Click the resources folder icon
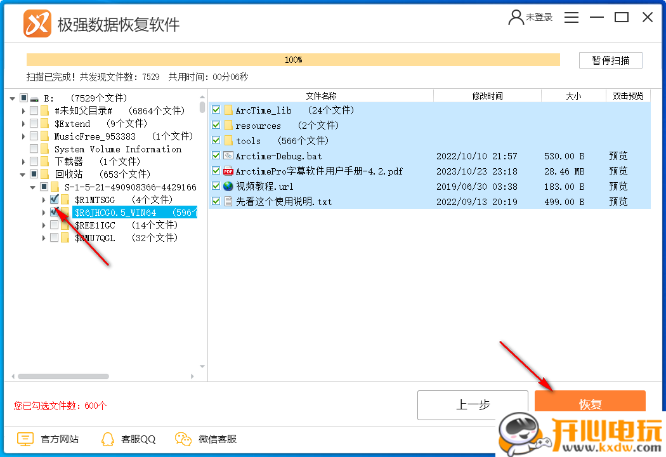 click(x=228, y=126)
